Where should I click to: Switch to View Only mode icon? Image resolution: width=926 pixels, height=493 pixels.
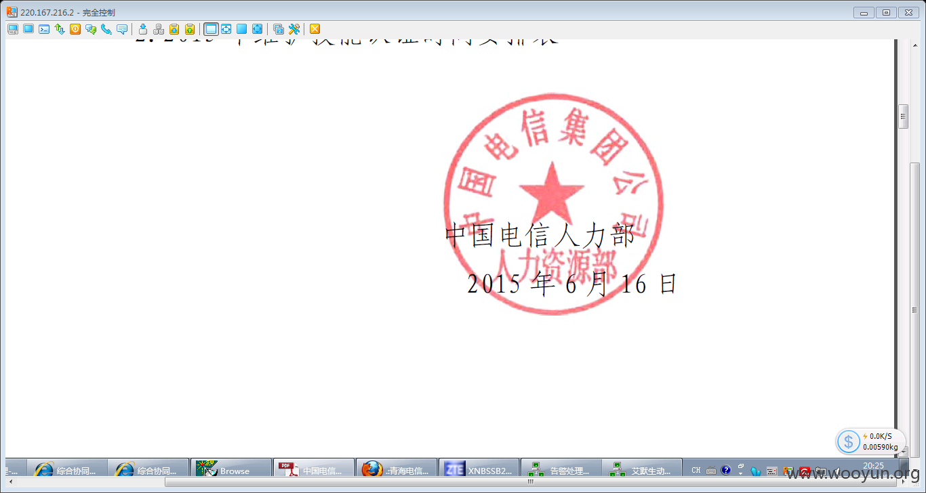click(28, 29)
